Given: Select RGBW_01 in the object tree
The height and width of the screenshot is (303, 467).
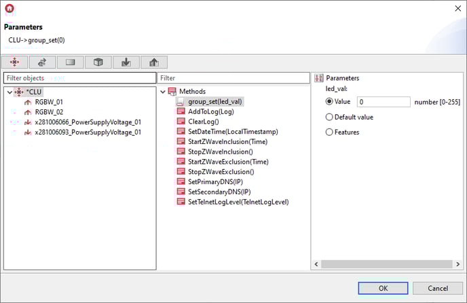Looking at the screenshot, I should pos(49,101).
